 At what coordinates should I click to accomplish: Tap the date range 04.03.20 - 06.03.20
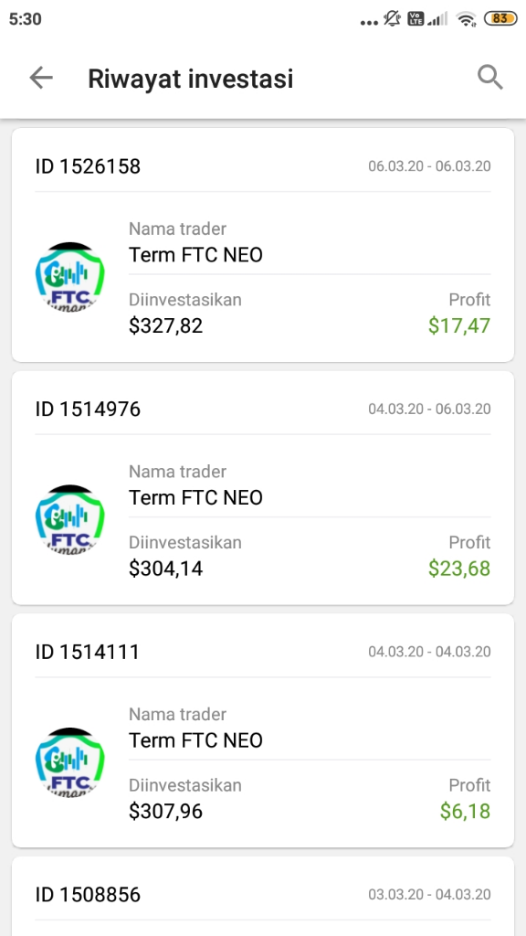tap(429, 409)
